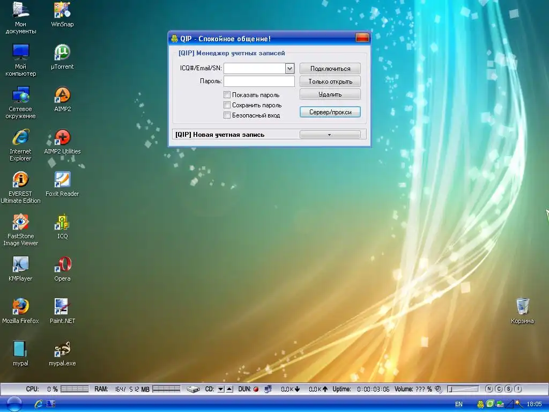Screen dimensions: 549x412
Task: Click the Только открыть button
Action: (330, 82)
